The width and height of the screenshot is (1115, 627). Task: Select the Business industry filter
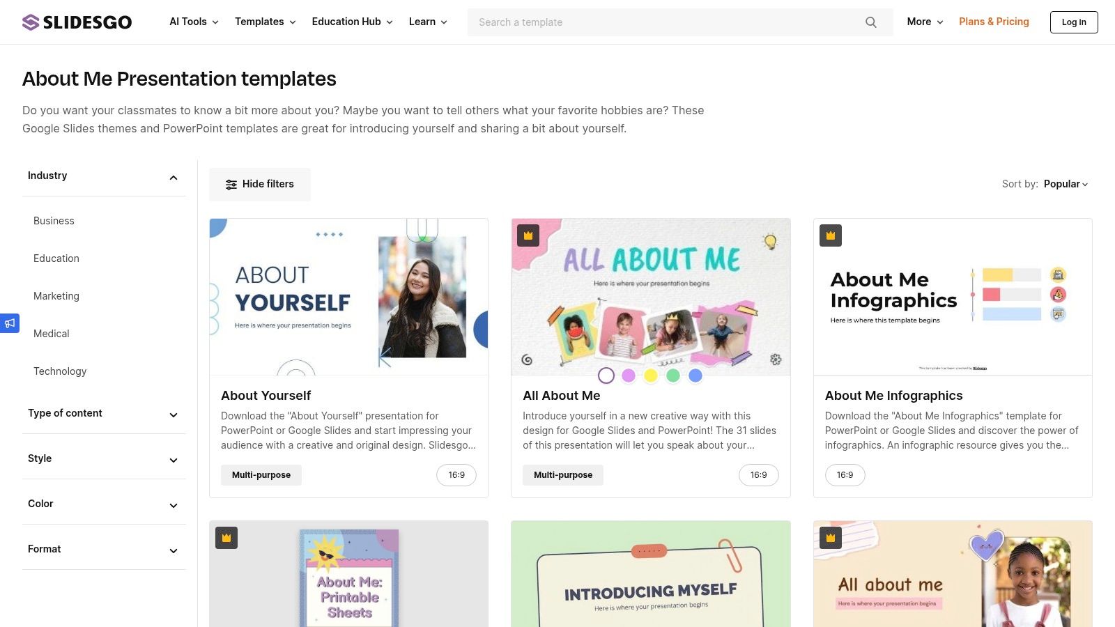tap(54, 221)
